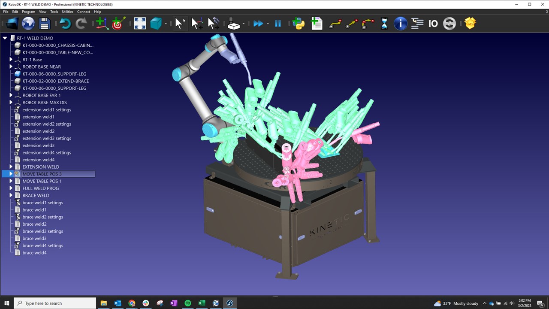Expand the RT-1 Base tree node
The height and width of the screenshot is (309, 549).
11,60
